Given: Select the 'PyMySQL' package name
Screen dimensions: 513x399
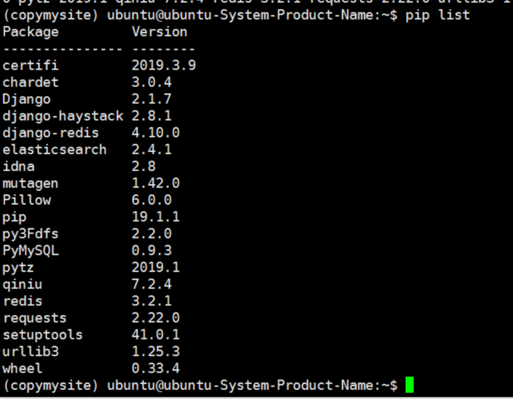Looking at the screenshot, I should (x=30, y=251).
